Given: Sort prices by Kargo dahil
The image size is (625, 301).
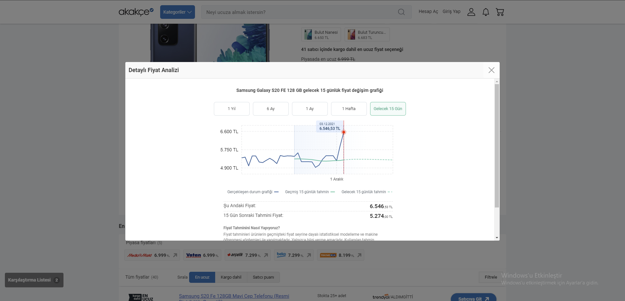Looking at the screenshot, I should tap(231, 277).
